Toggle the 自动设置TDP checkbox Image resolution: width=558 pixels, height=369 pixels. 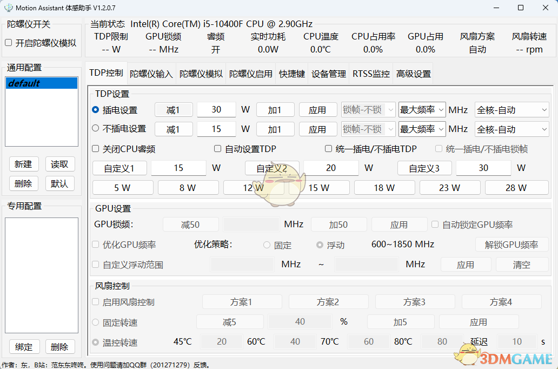218,149
